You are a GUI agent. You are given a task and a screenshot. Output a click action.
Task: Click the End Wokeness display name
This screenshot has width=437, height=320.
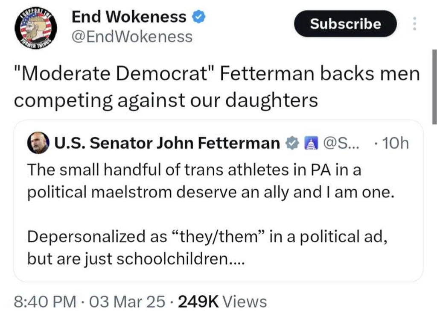[x=129, y=17]
